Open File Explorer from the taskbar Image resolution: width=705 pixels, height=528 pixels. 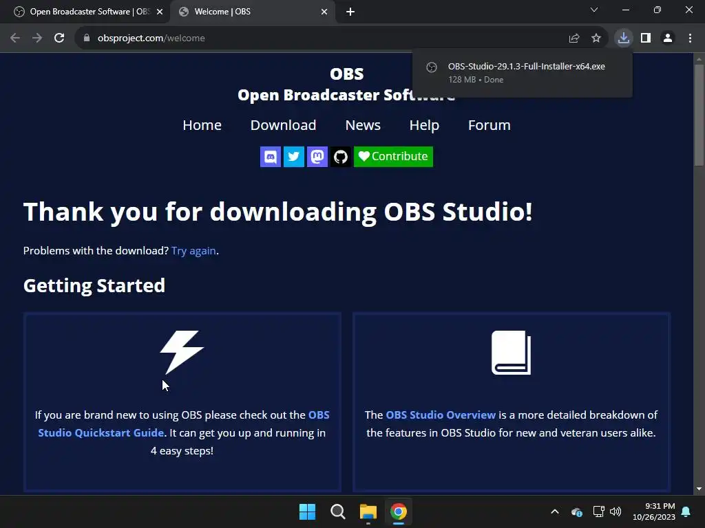tap(368, 511)
